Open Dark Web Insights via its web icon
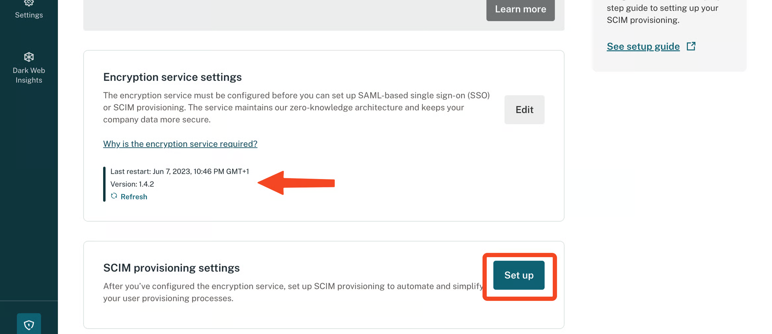The width and height of the screenshot is (772, 334). click(x=29, y=57)
